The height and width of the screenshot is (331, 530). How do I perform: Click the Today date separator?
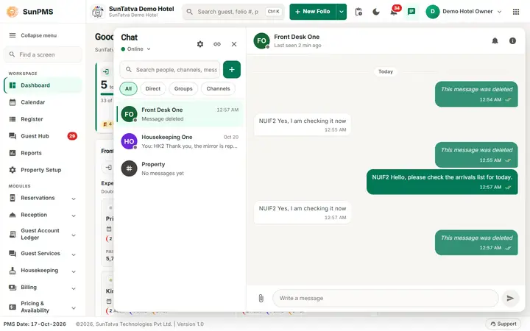(x=385, y=71)
